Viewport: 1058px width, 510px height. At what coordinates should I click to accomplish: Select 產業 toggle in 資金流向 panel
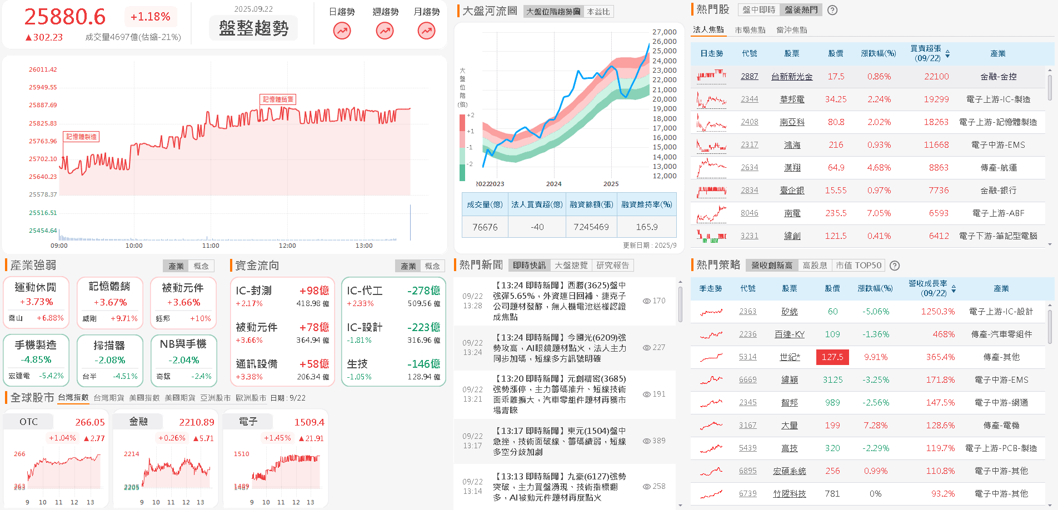click(408, 266)
